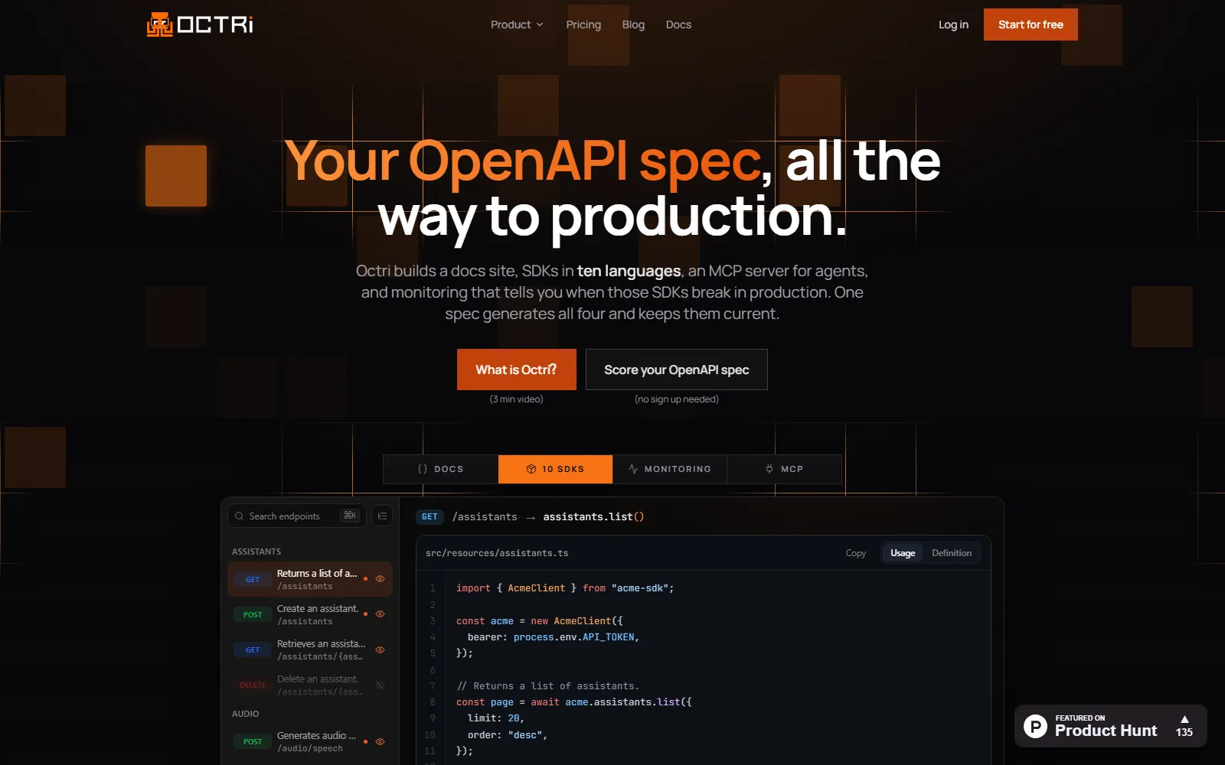The image size is (1225, 765).
Task: Click the ASSISTANTS section header
Action: pyautogui.click(x=256, y=552)
